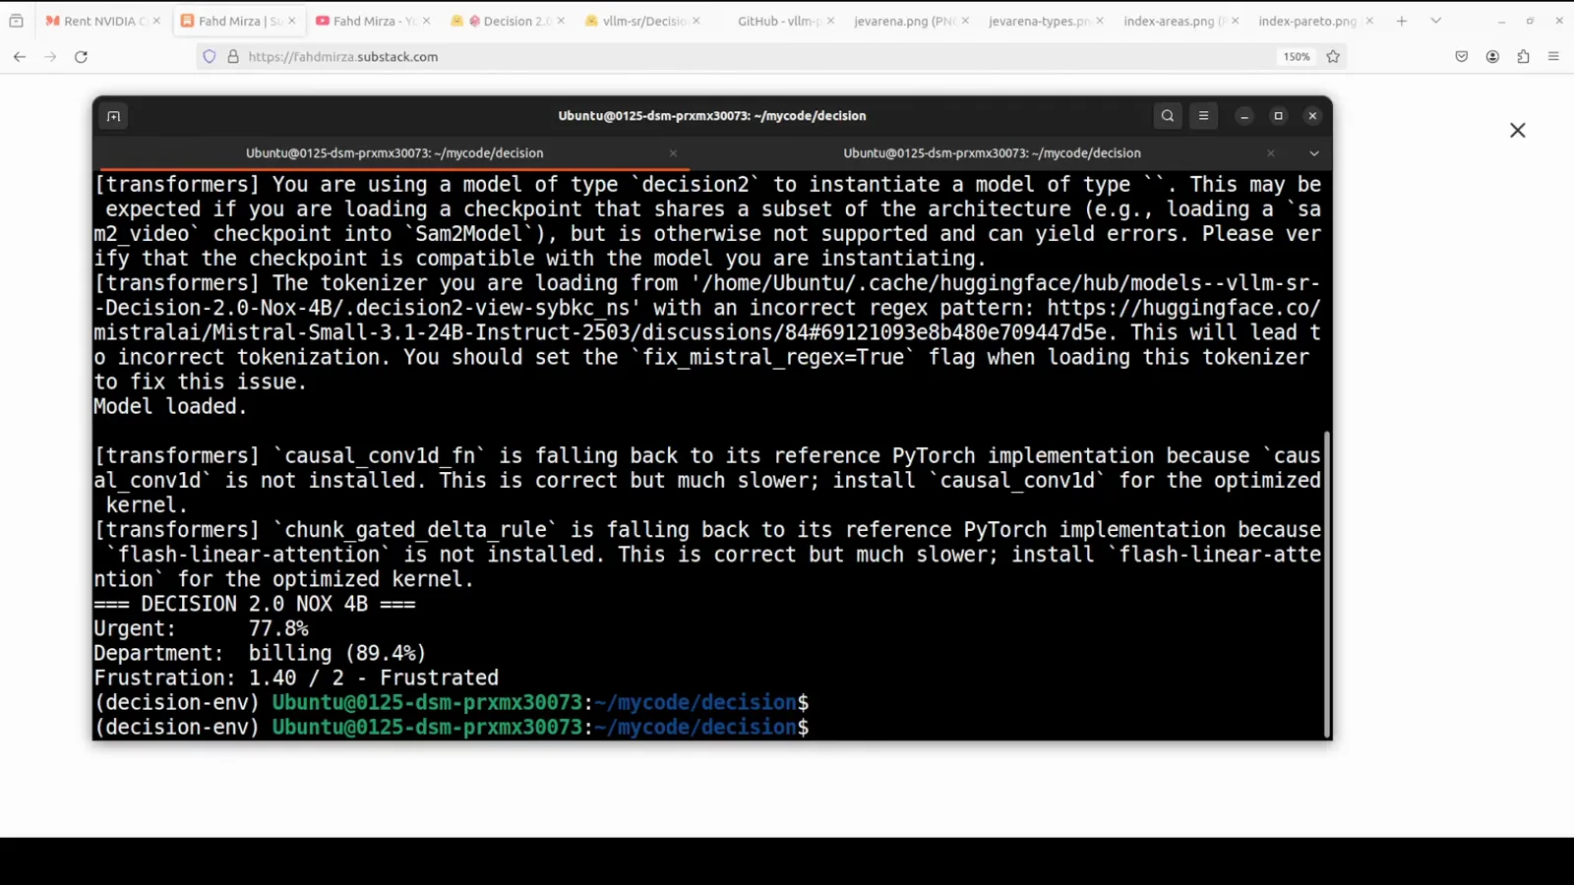Close the first terminal tab
The width and height of the screenshot is (1574, 885).
(673, 153)
